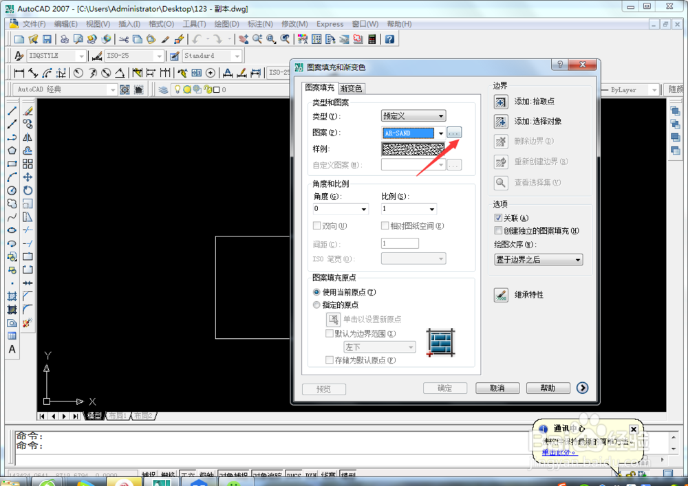This screenshot has height=486, width=688.
Task: Open the Layer Properties Manager icon
Action: (x=163, y=90)
